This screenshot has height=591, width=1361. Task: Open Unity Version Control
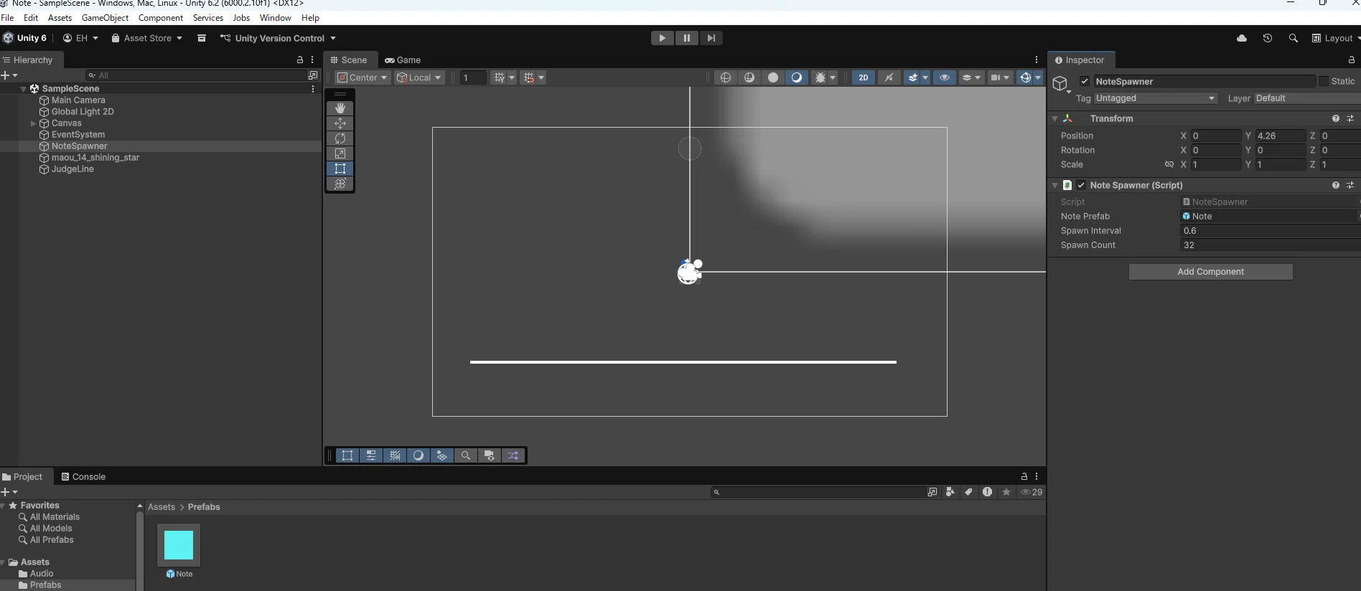278,38
